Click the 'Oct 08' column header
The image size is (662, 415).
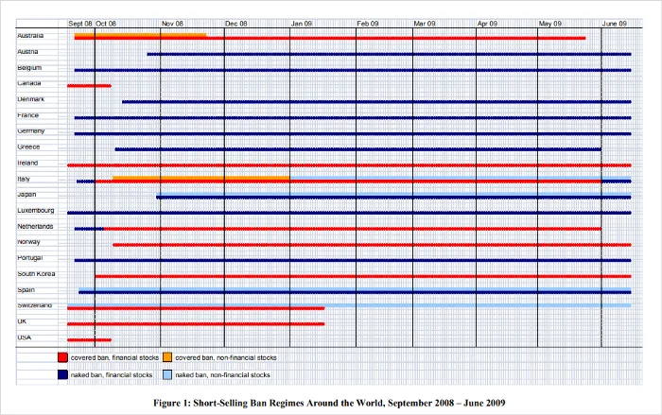pos(106,24)
